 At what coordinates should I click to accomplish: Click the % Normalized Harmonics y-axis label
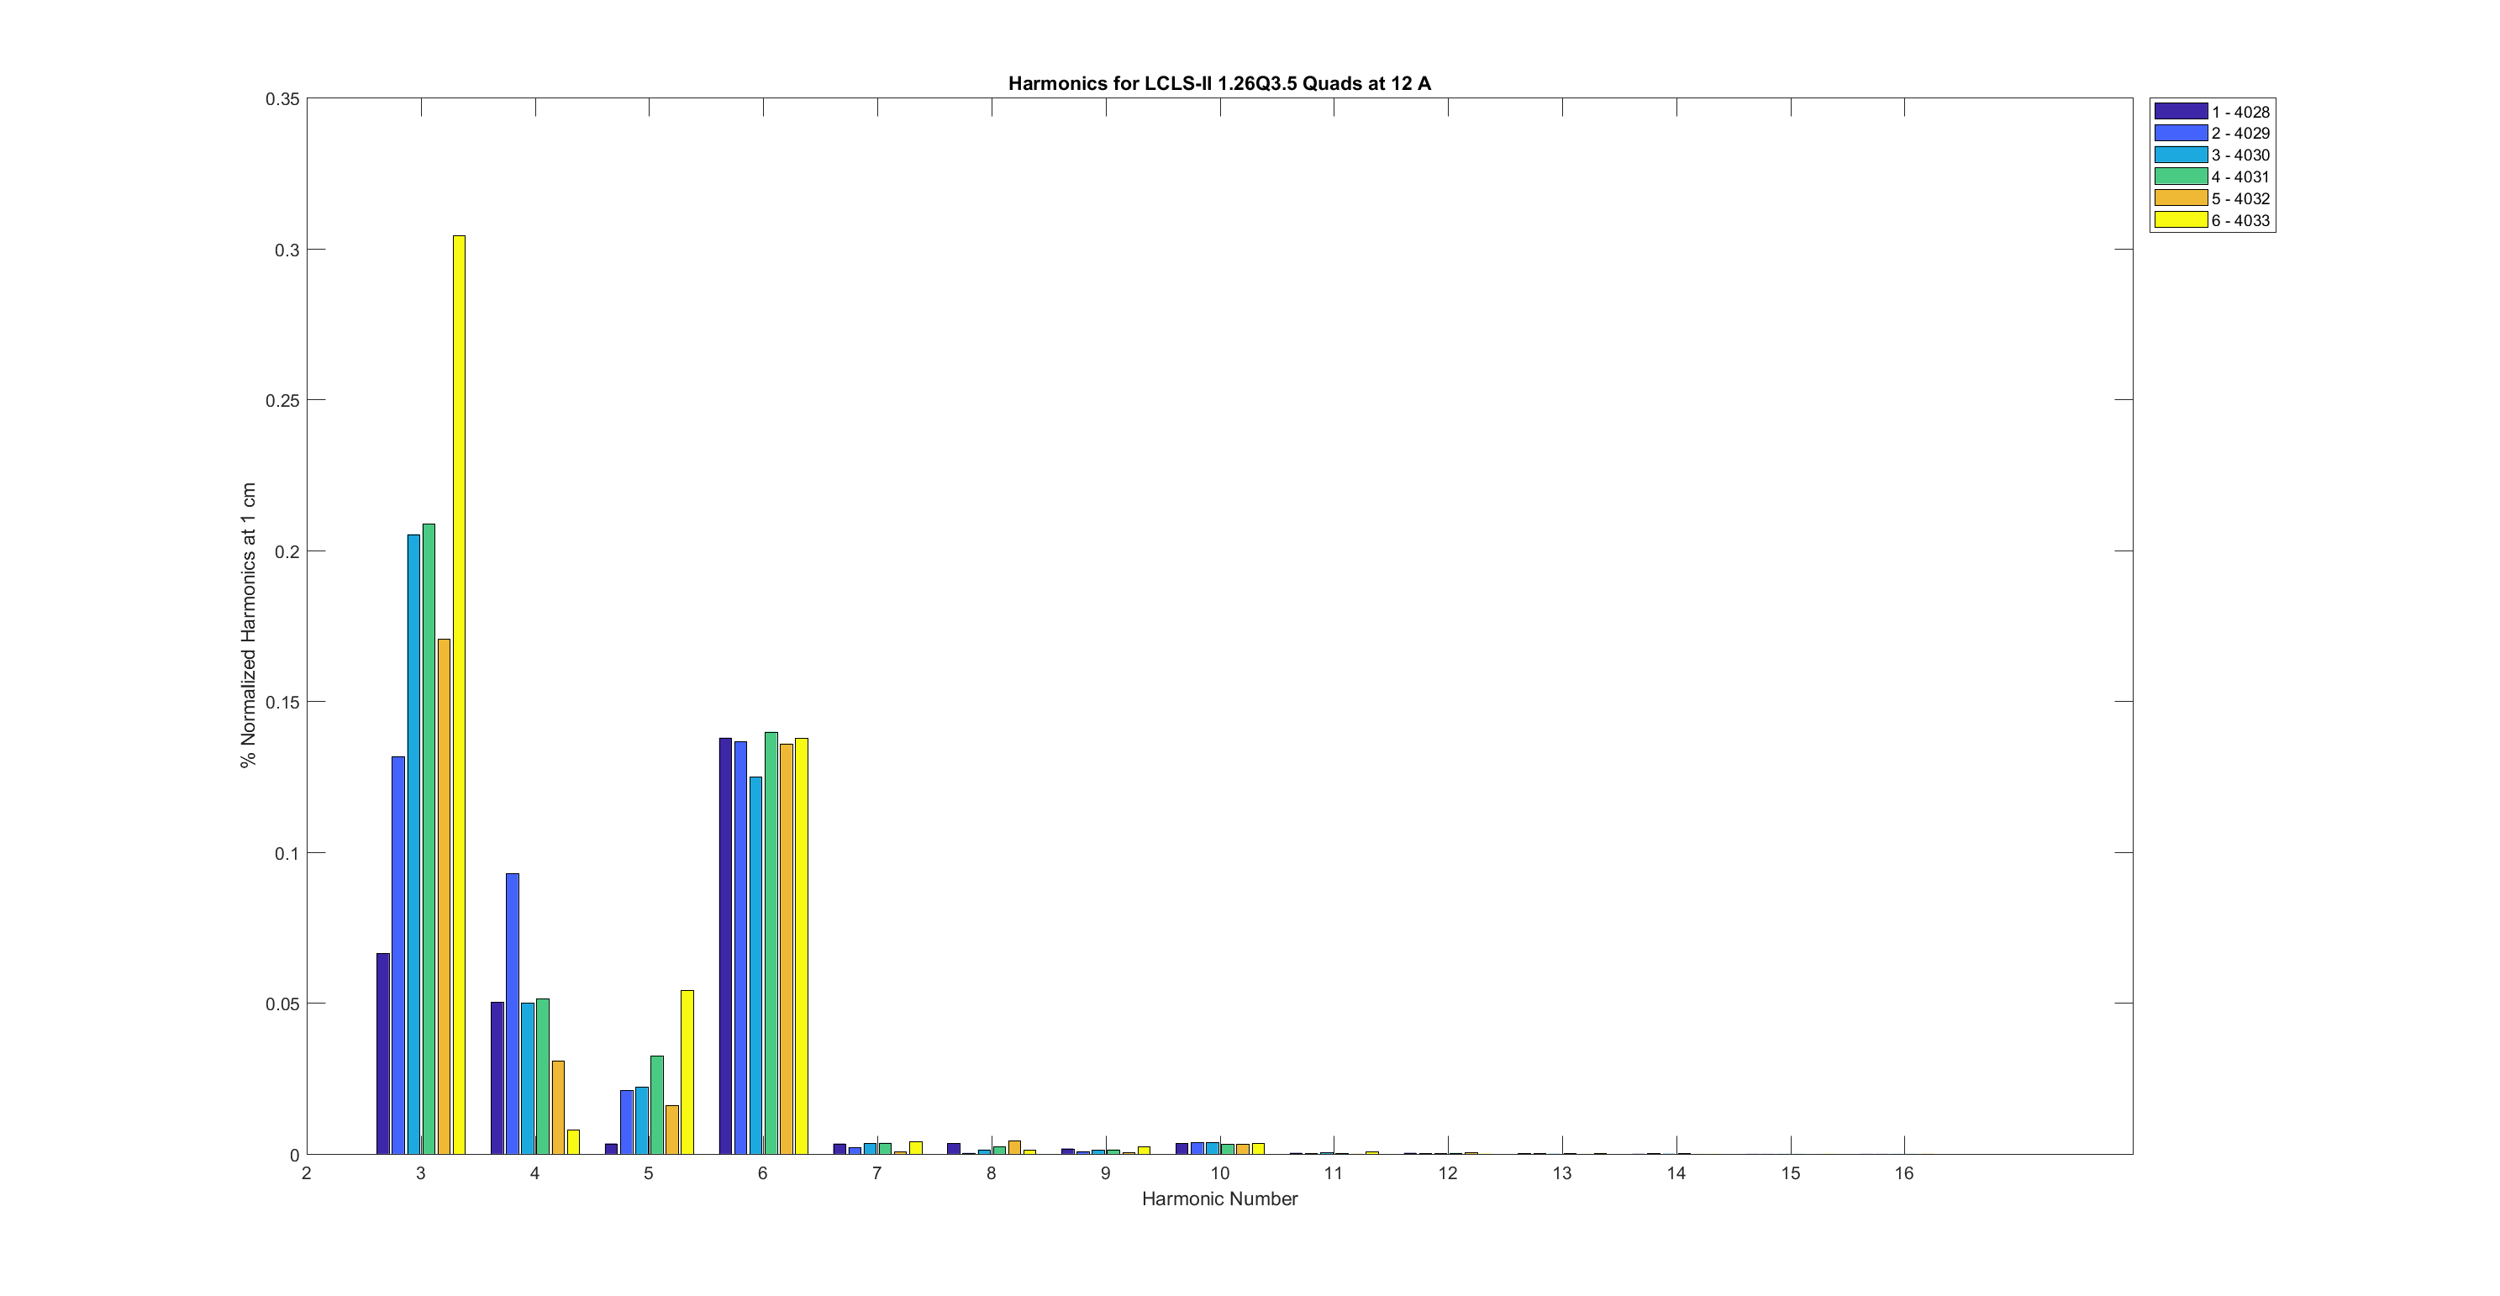click(249, 625)
